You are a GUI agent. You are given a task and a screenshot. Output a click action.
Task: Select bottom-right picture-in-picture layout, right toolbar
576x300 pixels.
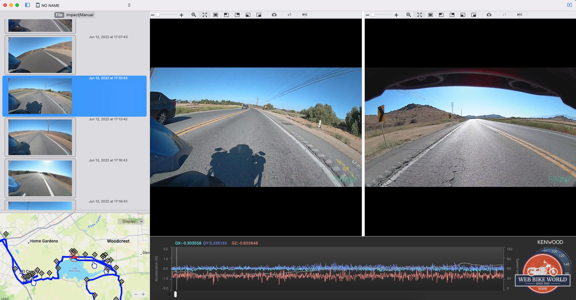click(474, 15)
